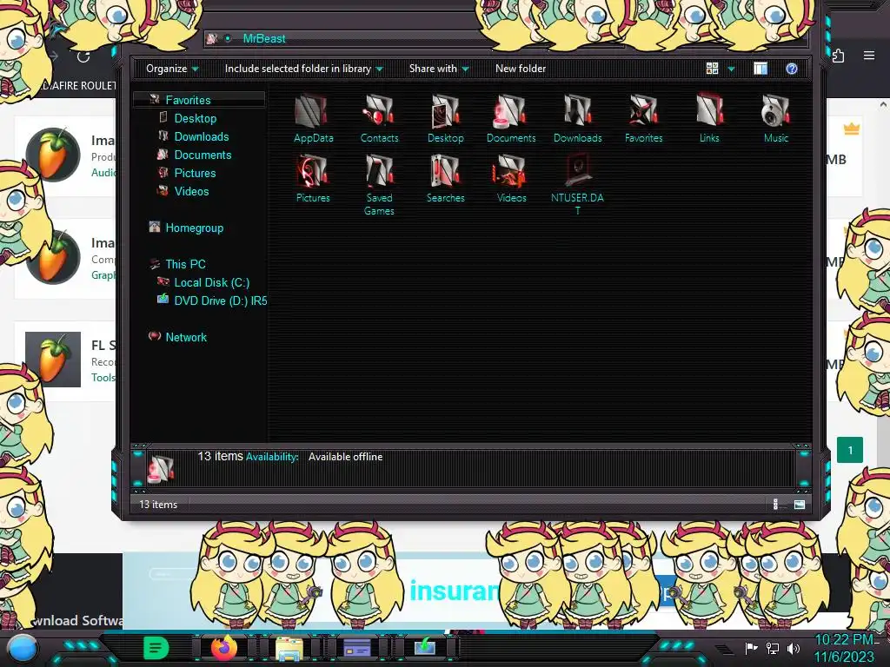Viewport: 890px width, 667px height.
Task: Click the FL Studio fruit icon in first listing
Action: [x=53, y=155]
